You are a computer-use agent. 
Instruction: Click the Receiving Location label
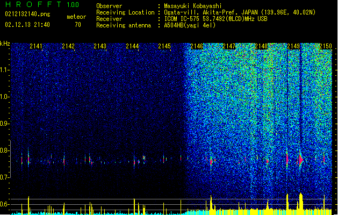(x=125, y=12)
